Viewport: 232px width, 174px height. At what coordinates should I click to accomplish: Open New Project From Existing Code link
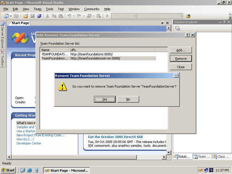point(40,135)
